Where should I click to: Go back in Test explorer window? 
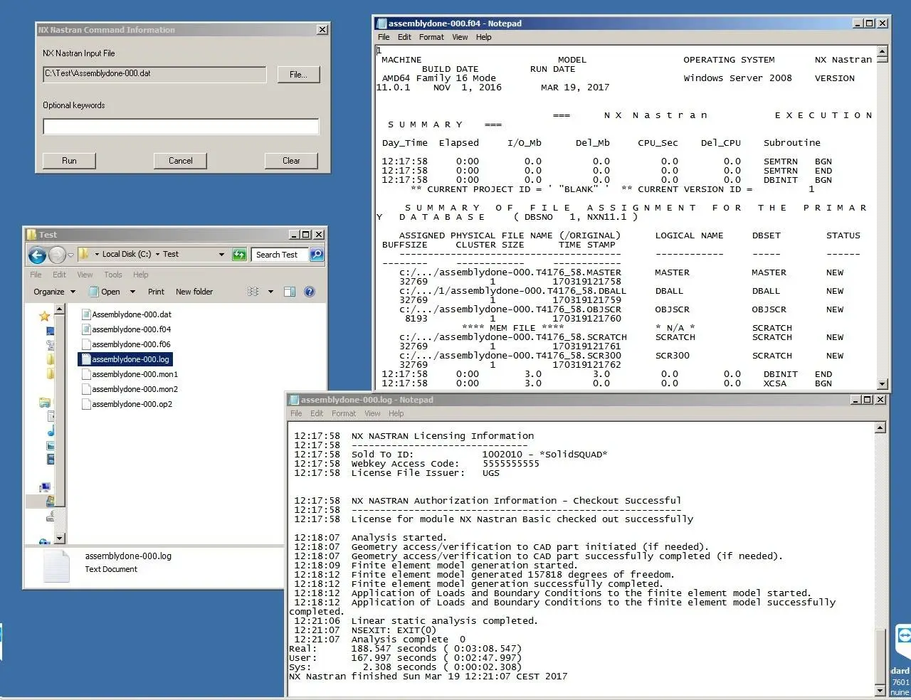pyautogui.click(x=37, y=255)
